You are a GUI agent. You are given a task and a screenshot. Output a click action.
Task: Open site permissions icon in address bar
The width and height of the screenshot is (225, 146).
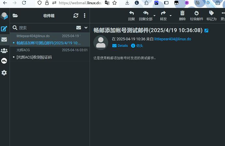(x=54, y=3)
